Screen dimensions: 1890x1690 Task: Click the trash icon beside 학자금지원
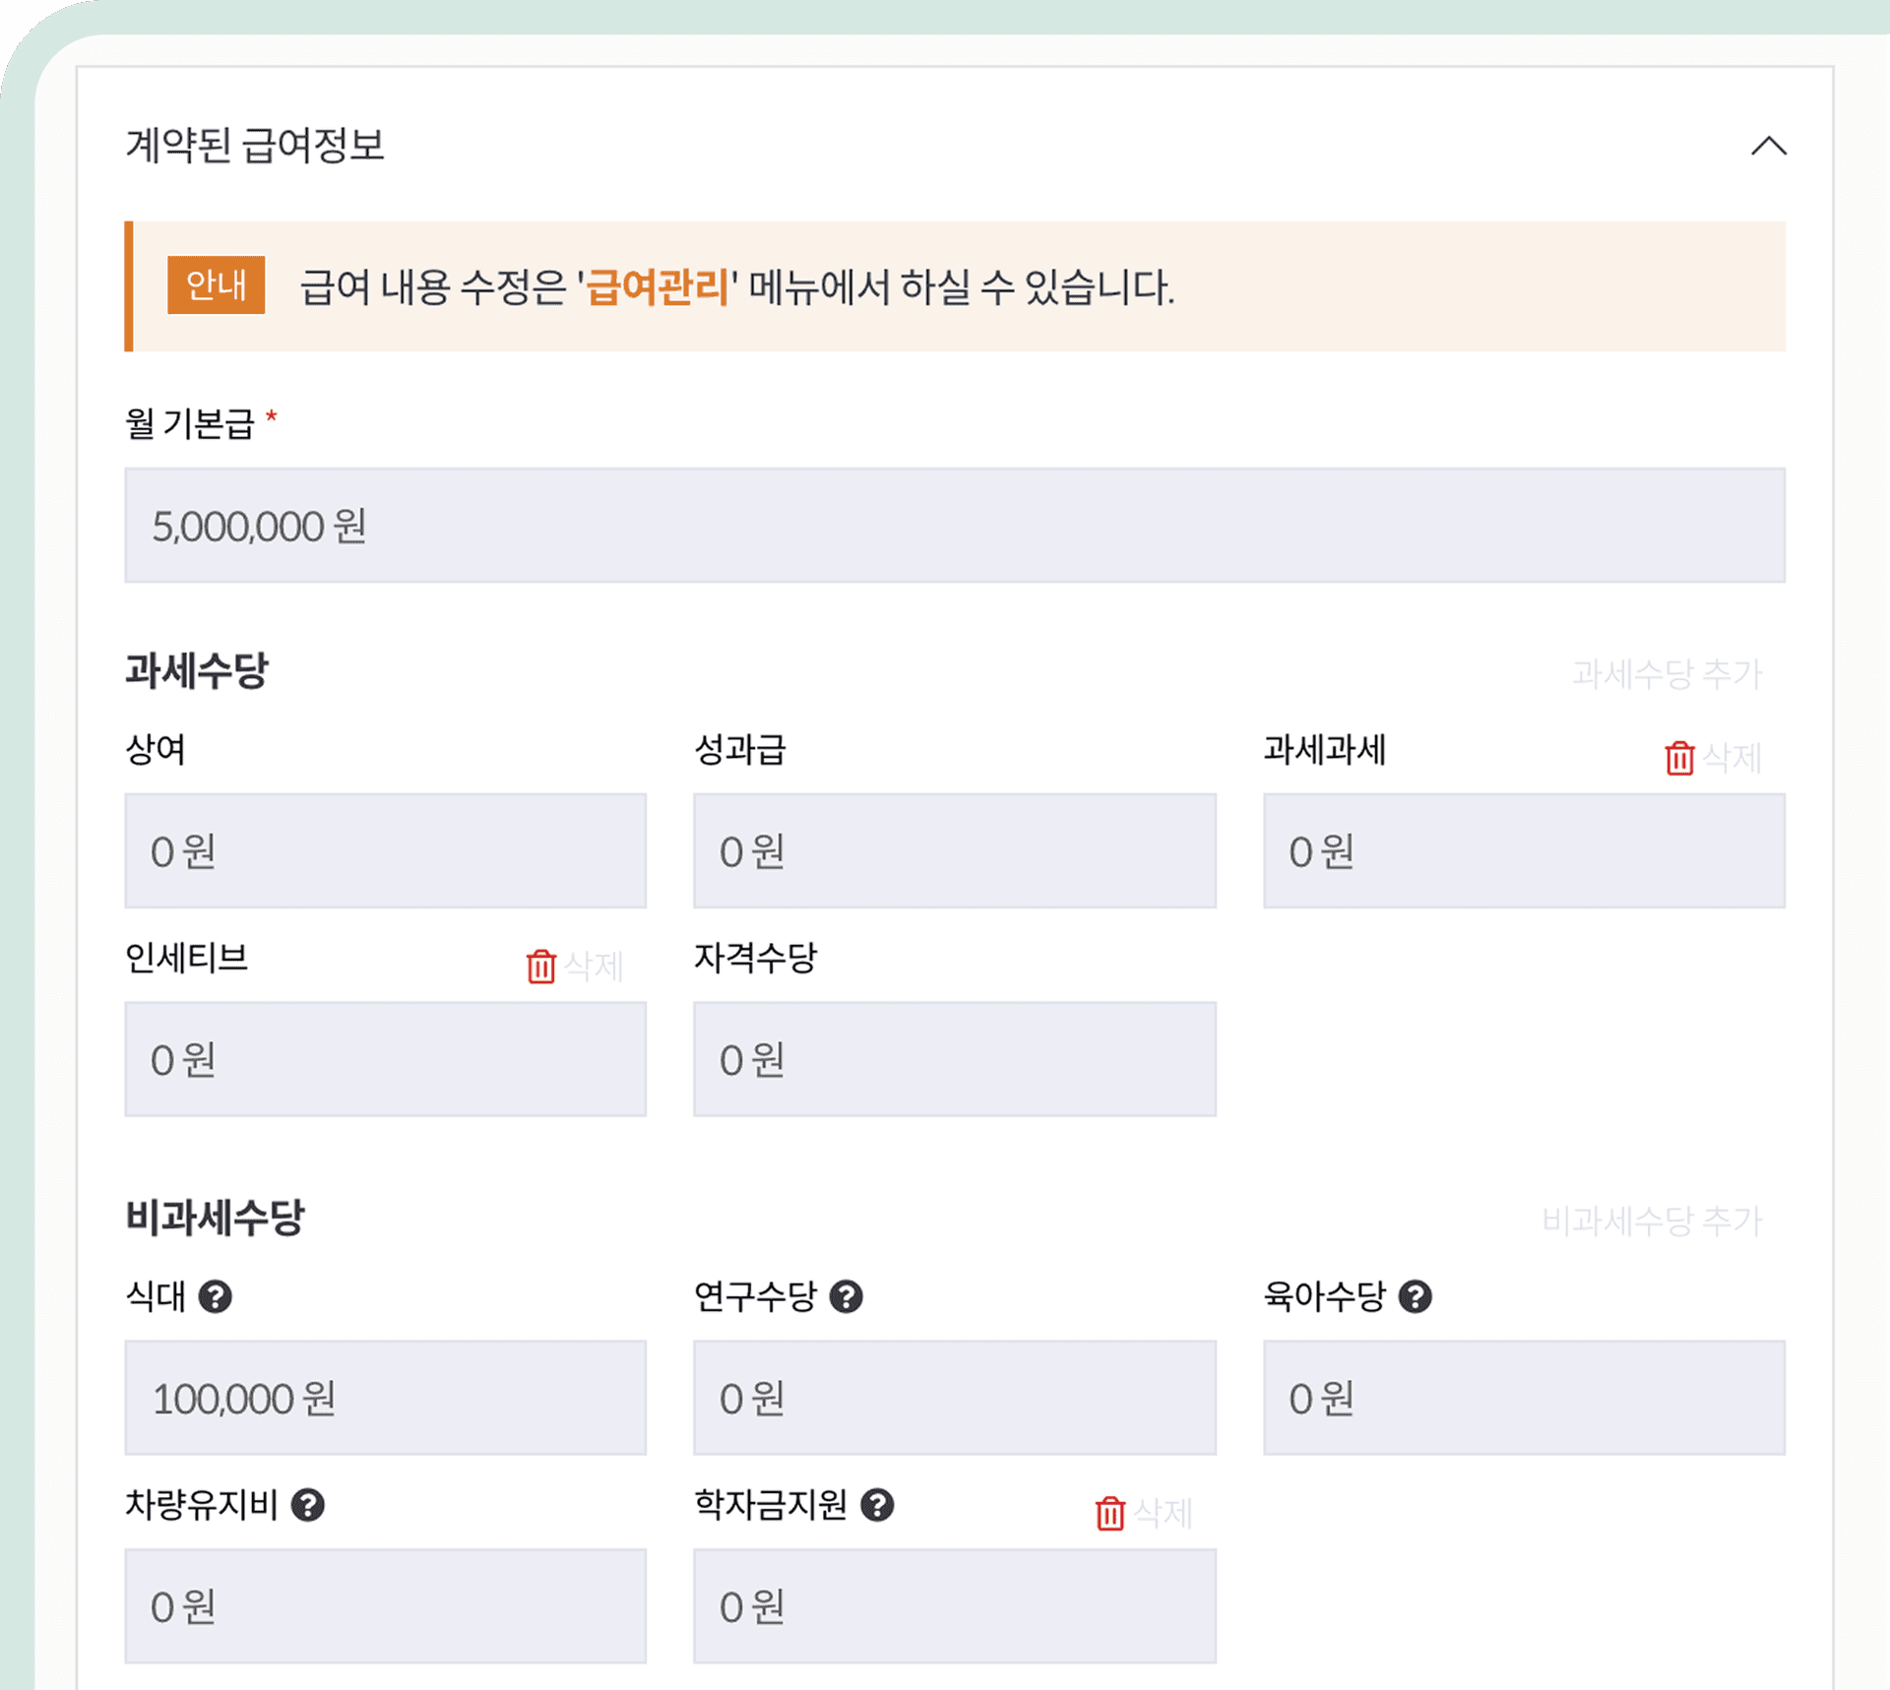point(1109,1512)
